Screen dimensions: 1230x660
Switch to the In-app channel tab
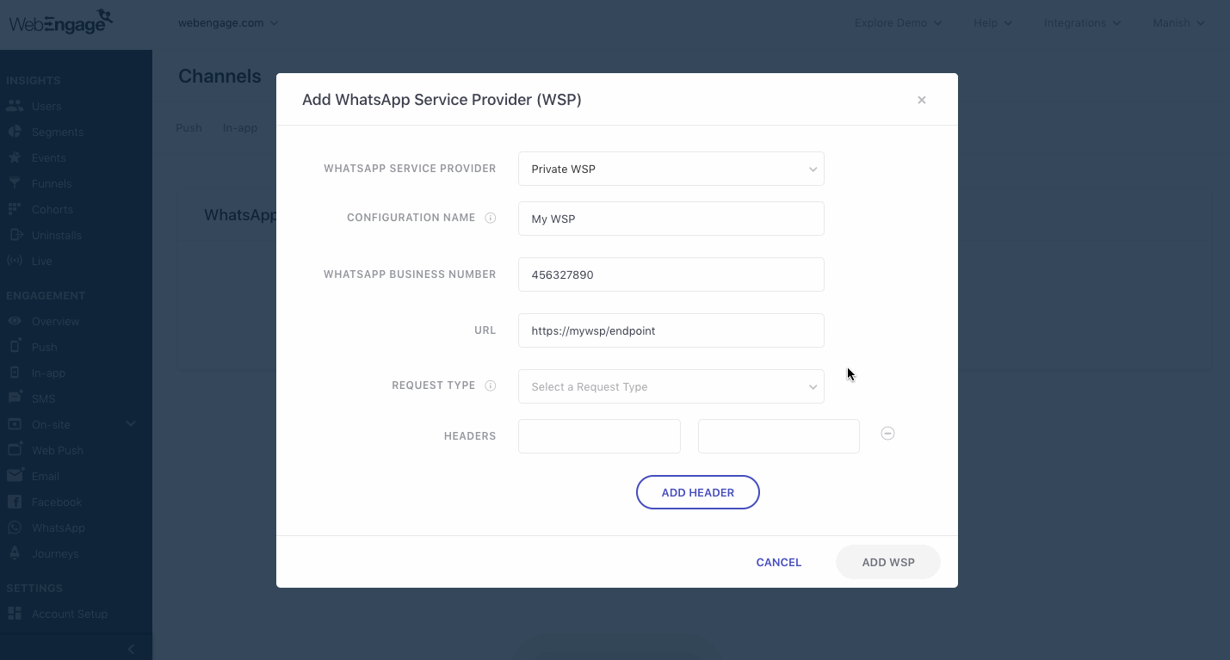pyautogui.click(x=240, y=128)
